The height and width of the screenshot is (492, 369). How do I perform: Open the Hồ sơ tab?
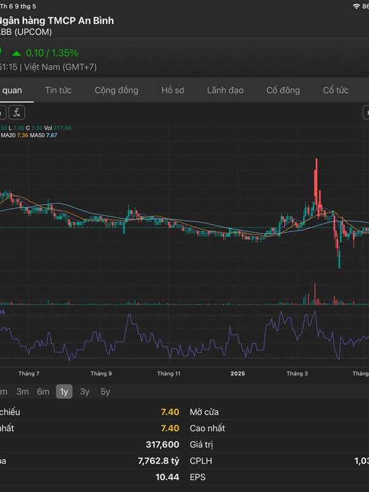pos(173,90)
